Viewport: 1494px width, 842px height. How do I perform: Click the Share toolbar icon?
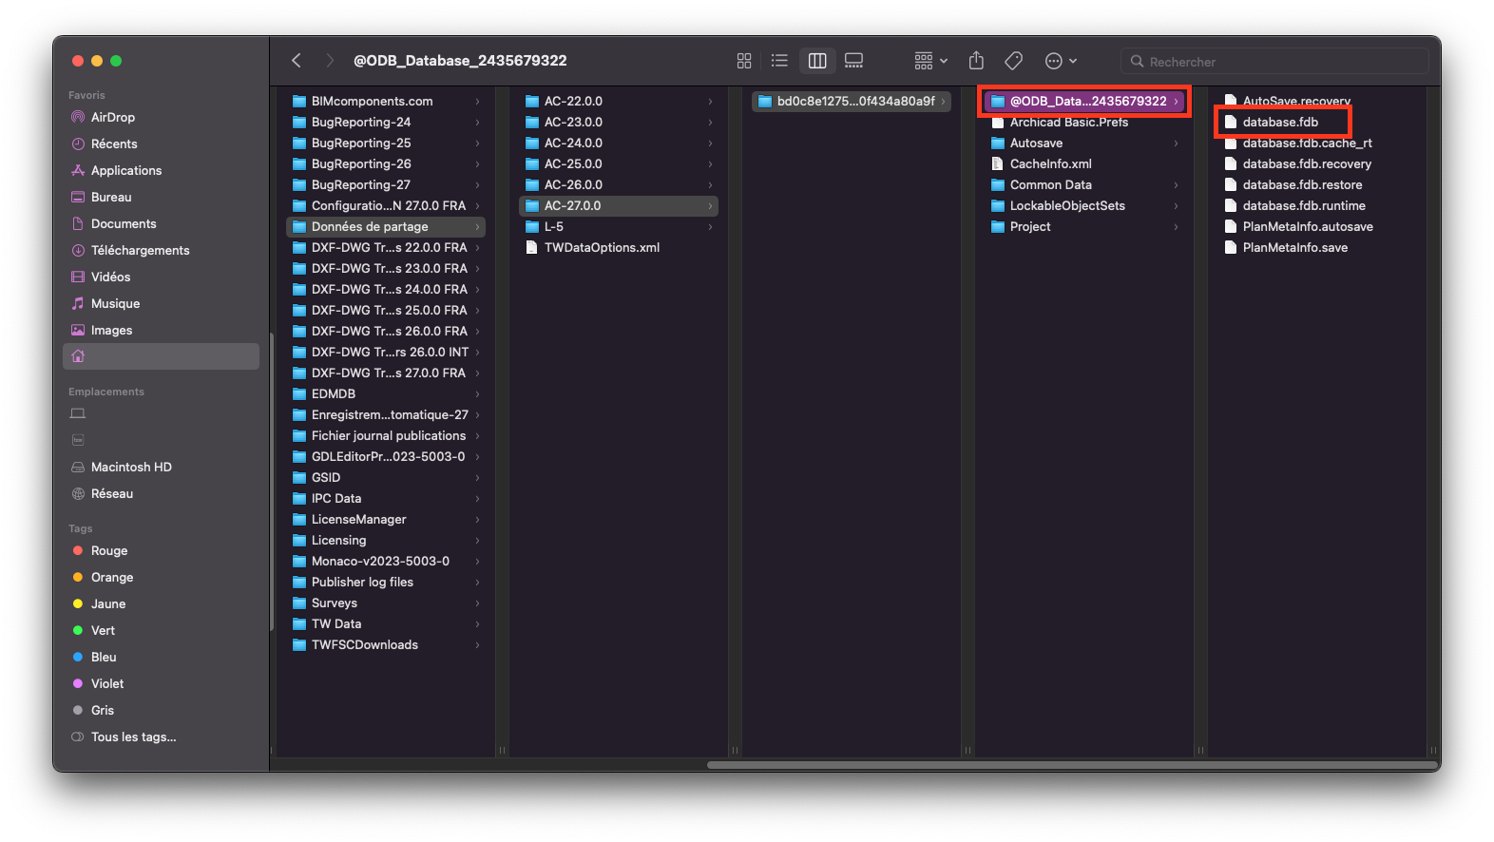point(976,61)
